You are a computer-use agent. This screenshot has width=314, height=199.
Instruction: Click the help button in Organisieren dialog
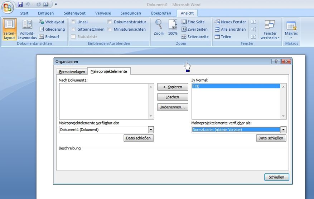276,61
